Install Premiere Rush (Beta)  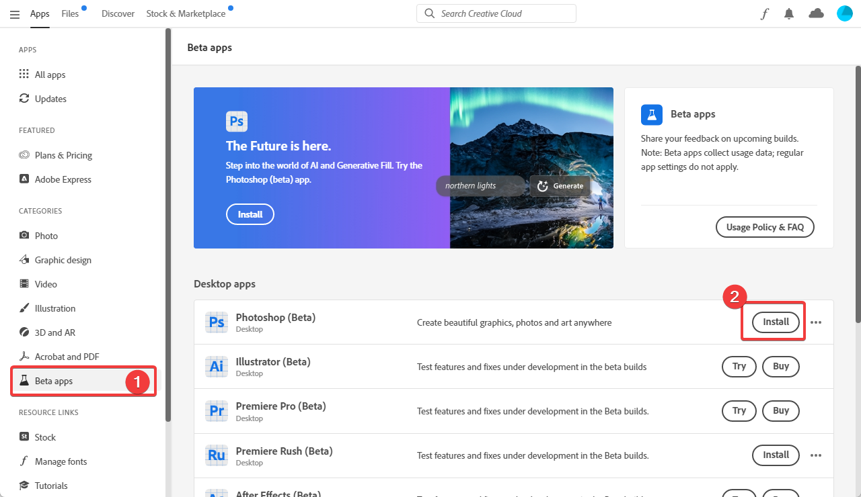[776, 455]
